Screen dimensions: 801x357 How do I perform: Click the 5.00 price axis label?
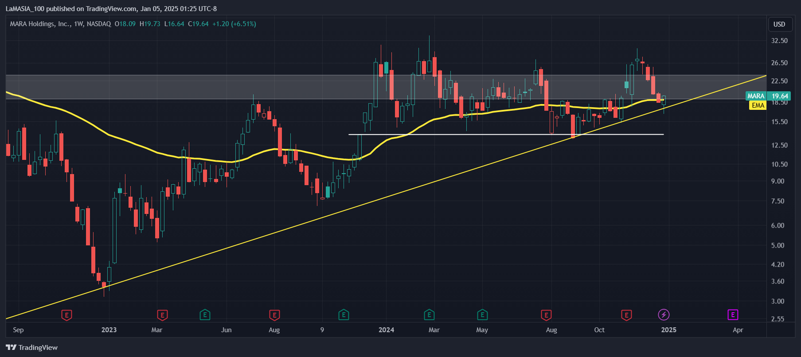click(x=778, y=245)
